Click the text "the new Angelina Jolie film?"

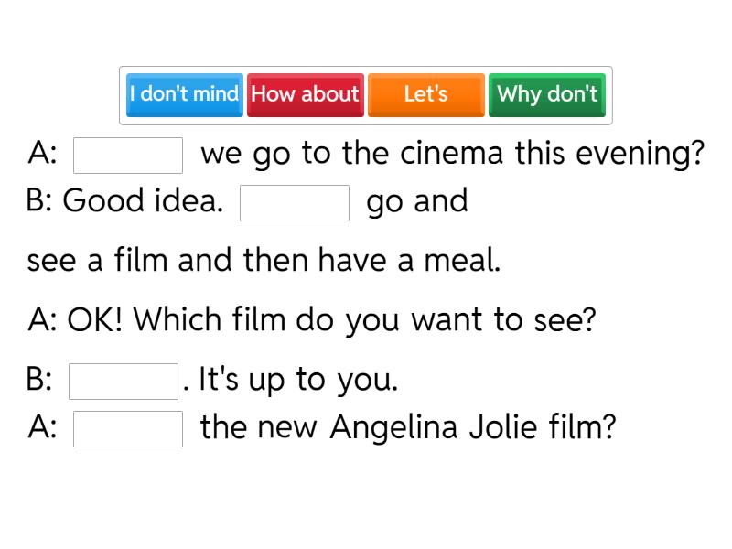(x=408, y=427)
